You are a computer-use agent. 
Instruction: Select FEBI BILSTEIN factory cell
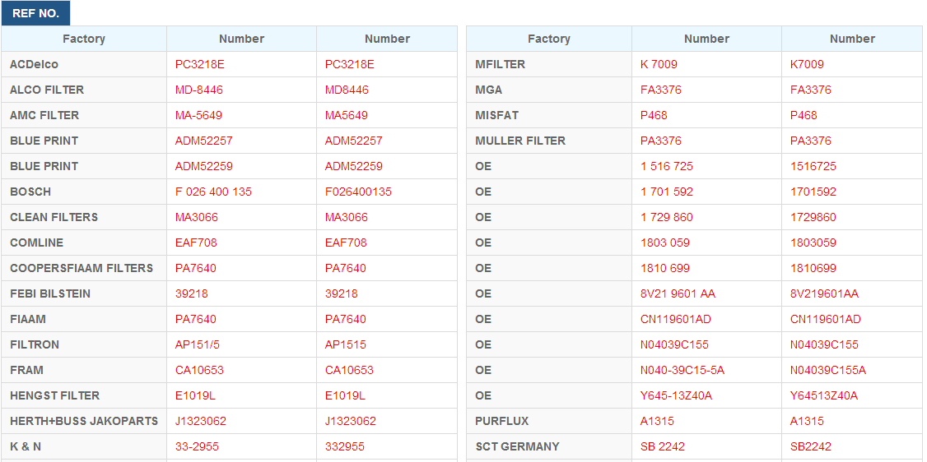coord(84,293)
